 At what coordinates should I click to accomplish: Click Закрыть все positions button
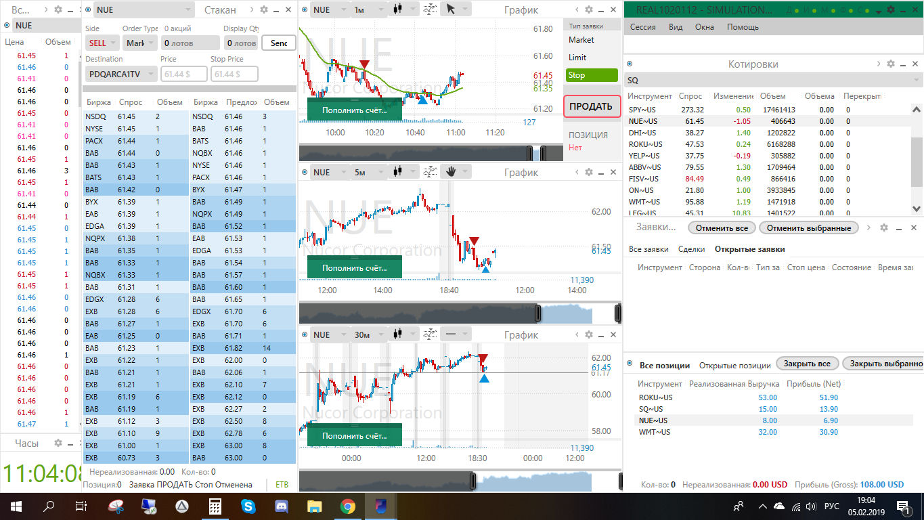coord(807,364)
